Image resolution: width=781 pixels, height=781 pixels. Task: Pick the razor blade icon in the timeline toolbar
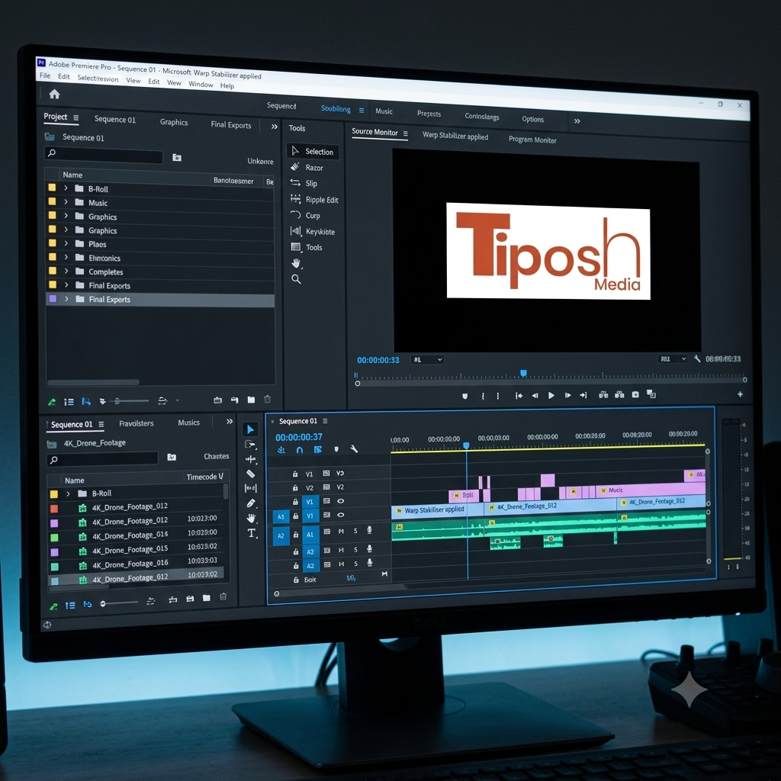click(250, 474)
